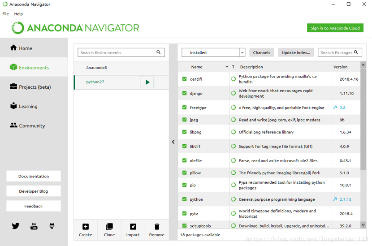Open the Help menu
372x246 pixels.
pyautogui.click(x=18, y=14)
